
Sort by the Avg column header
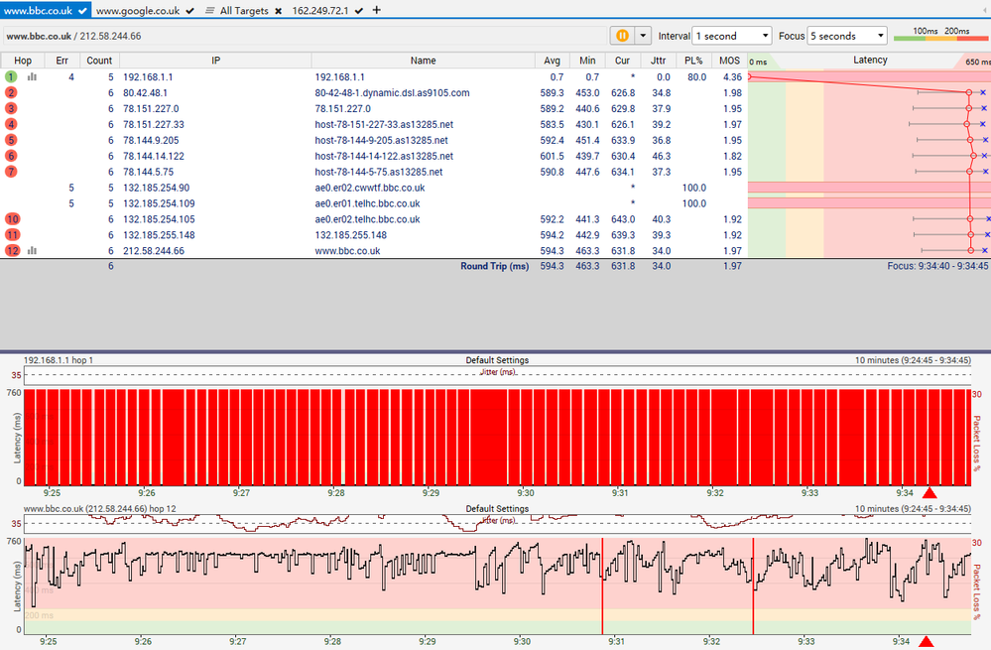point(552,61)
